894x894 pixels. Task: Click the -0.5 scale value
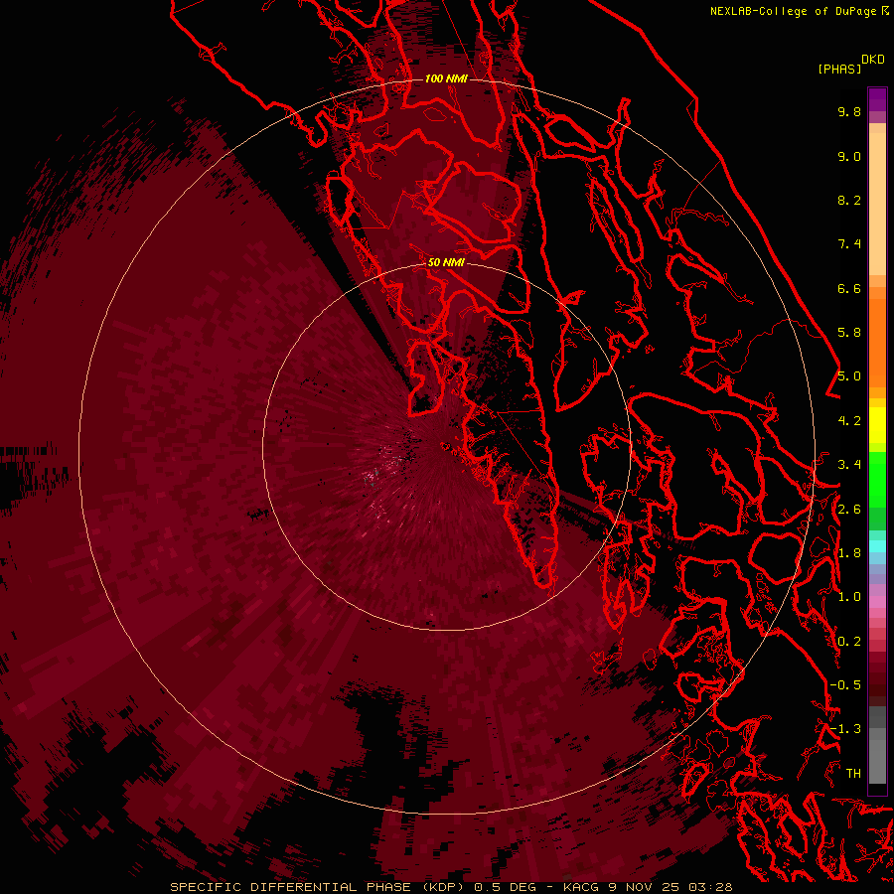pos(845,685)
